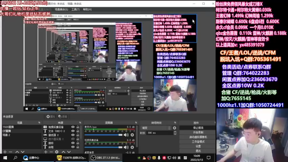Viewport: 288px width, 162px height.
Task: Hide the 文本 (GDI+) 2 source
Action: [x=73, y=131]
